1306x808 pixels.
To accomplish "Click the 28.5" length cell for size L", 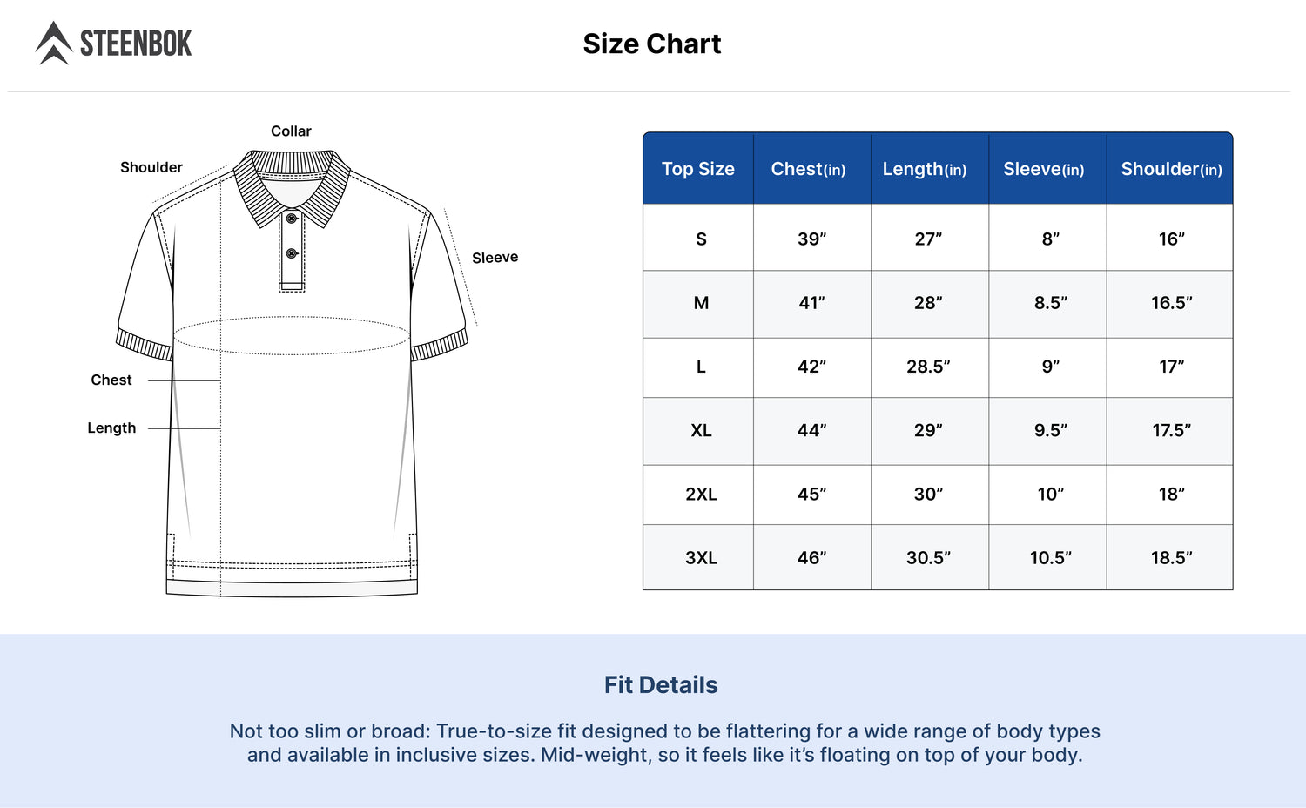I will pyautogui.click(x=929, y=367).
